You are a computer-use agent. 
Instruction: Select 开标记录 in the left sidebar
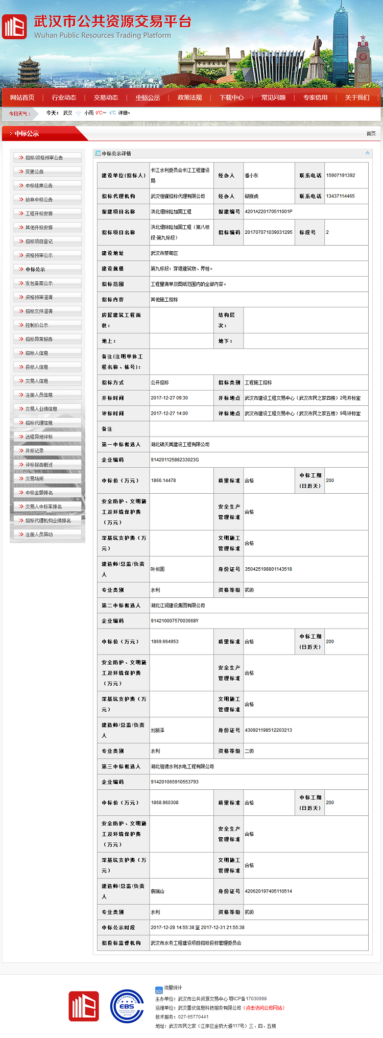point(35,451)
